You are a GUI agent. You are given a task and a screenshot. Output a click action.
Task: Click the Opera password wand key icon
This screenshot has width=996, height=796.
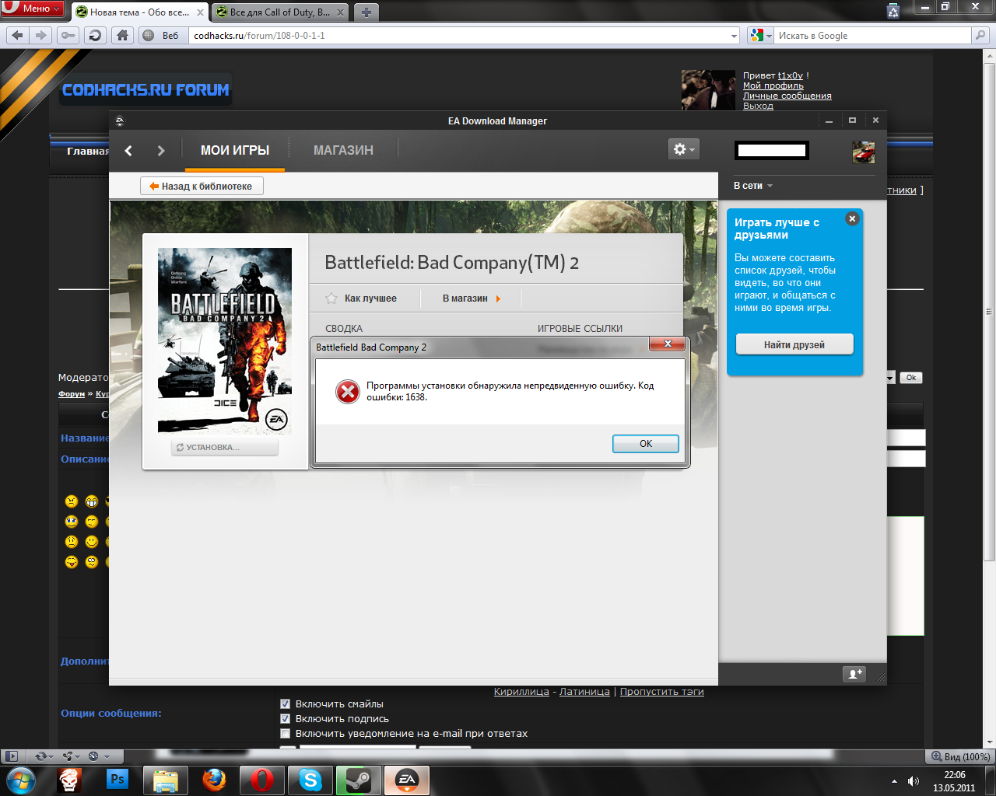68,35
